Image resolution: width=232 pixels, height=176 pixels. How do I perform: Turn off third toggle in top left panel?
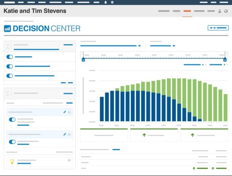(x=10, y=76)
